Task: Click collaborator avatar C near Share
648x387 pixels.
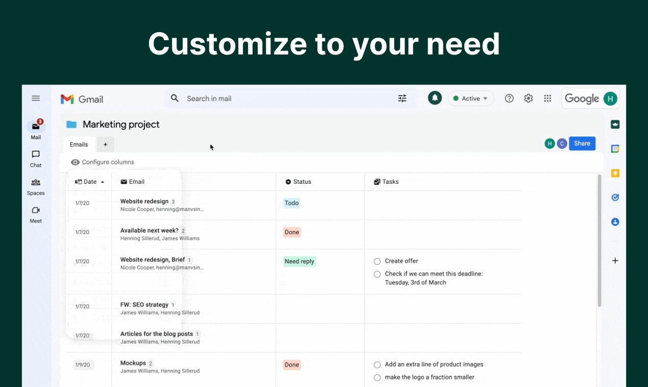Action: pos(562,144)
